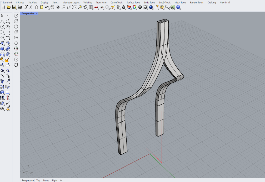Open the SubD Tools toolbar tab
Image resolution: width=265 pixels, height=182 pixels.
pos(165,3)
